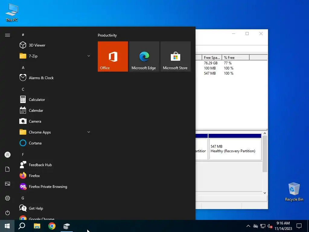Image resolution: width=309 pixels, height=232 pixels.
Task: Click the Office tile
Action: pos(113,56)
